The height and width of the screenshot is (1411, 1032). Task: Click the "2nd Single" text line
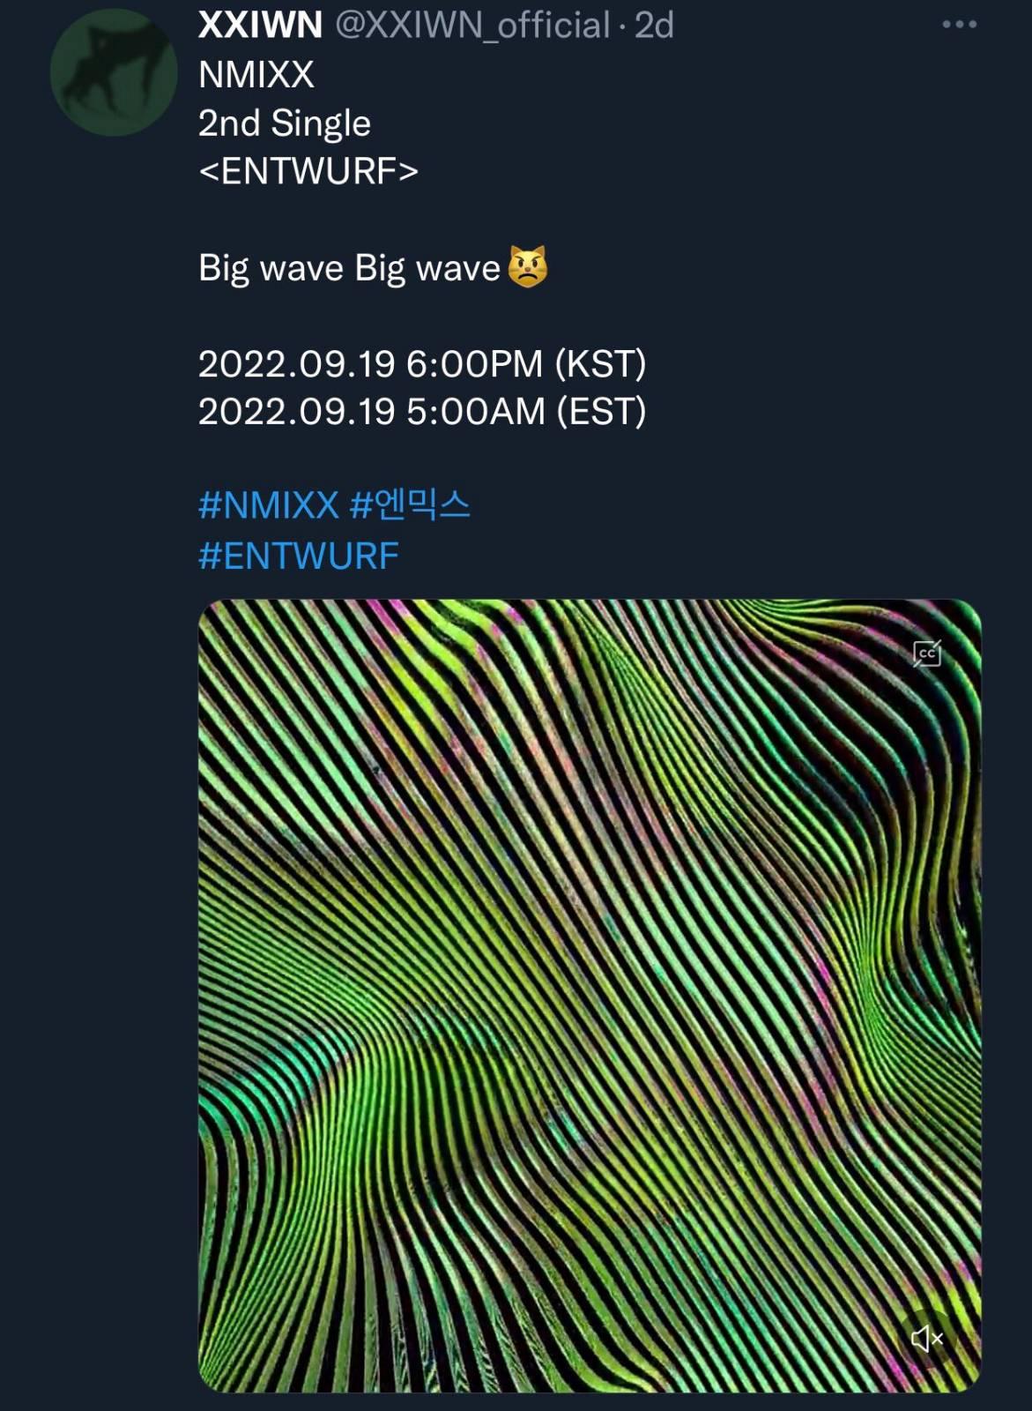tap(284, 123)
